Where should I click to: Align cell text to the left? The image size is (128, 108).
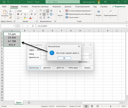click(41, 14)
